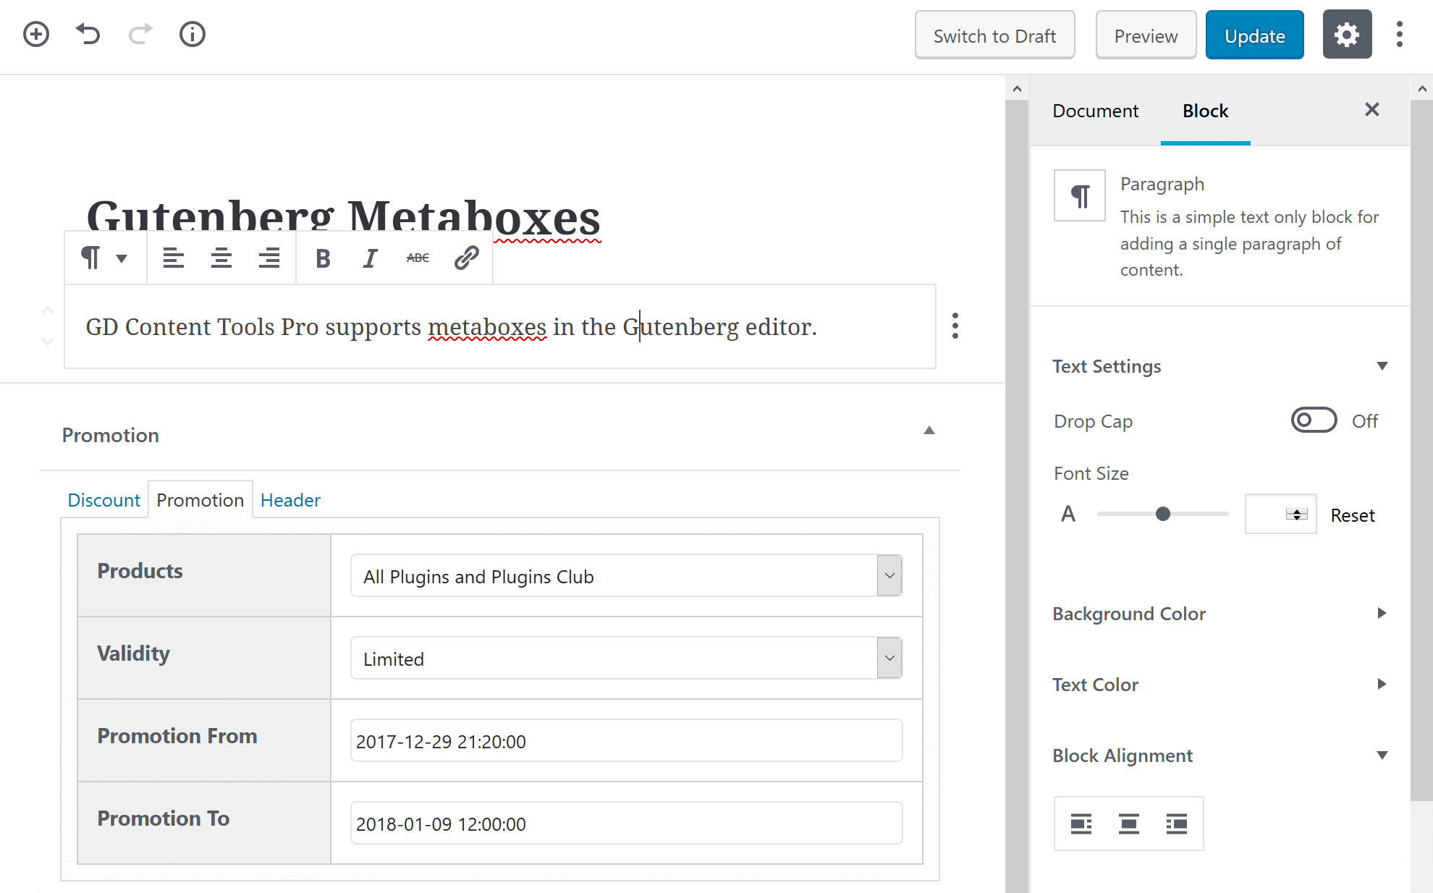This screenshot has height=893, width=1433.
Task: Collapse the Promotion metabox panel
Action: pyautogui.click(x=929, y=431)
